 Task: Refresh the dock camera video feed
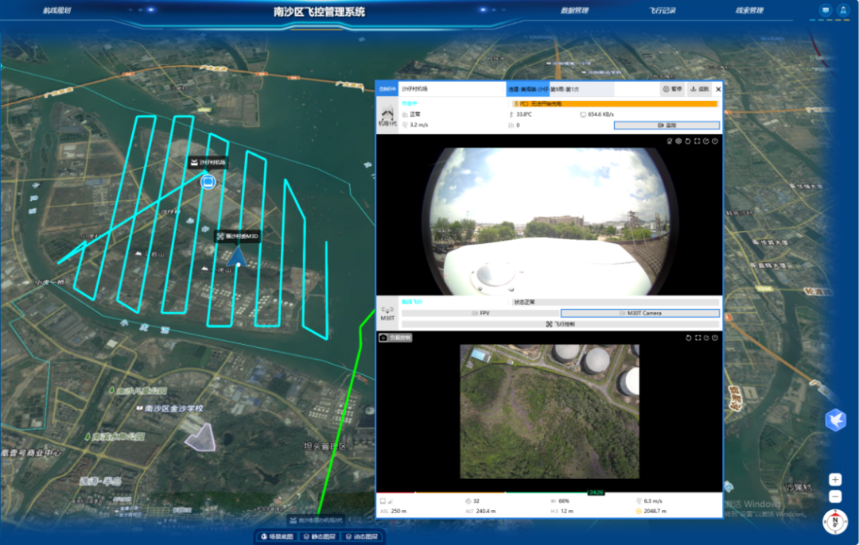(x=688, y=141)
